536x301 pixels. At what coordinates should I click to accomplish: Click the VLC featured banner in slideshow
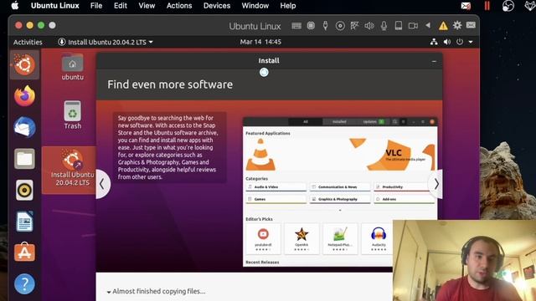coord(340,154)
